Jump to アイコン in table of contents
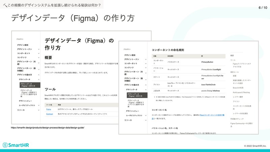The width and height of the screenshot is (270, 152). (x=236, y=101)
